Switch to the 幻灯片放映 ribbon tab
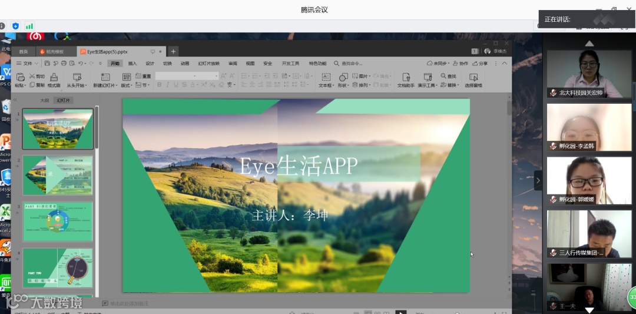This screenshot has height=314, width=636. click(209, 63)
